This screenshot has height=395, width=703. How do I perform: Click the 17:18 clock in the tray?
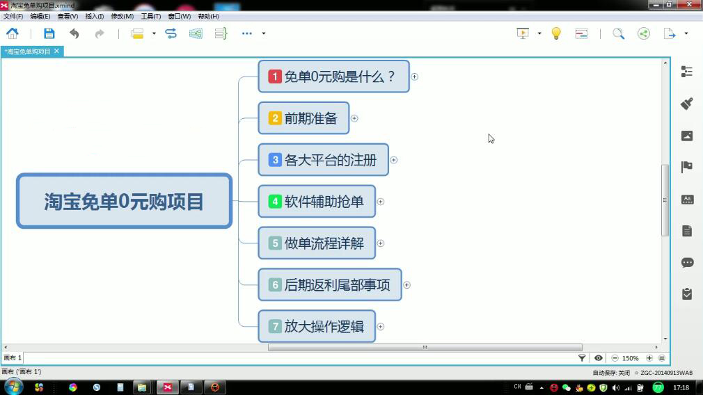coord(681,387)
